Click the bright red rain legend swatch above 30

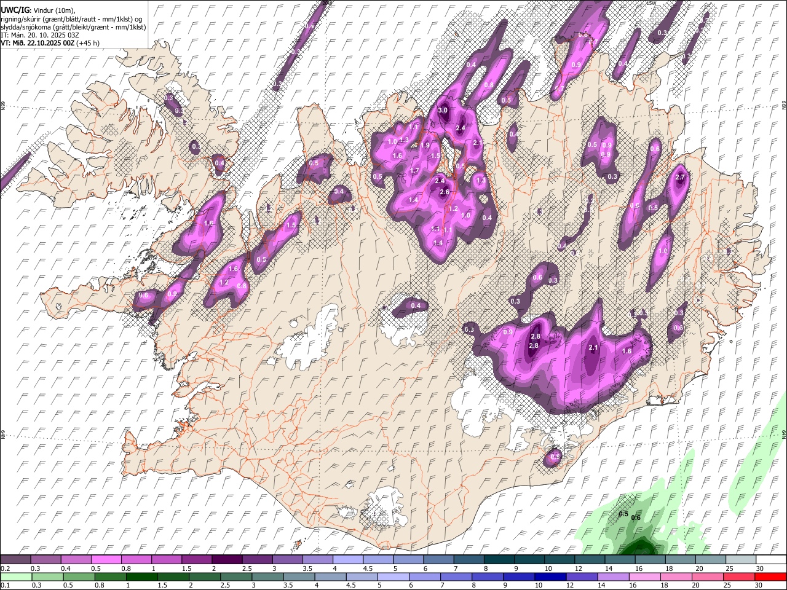click(770, 576)
